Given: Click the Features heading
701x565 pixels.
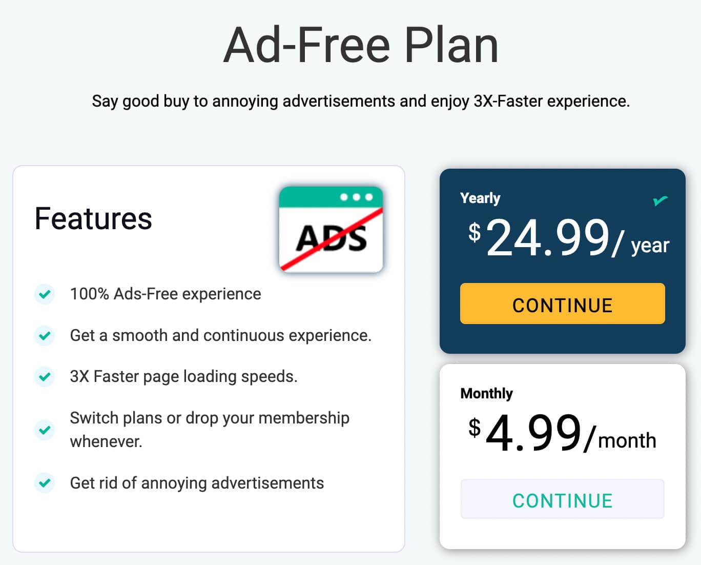Looking at the screenshot, I should pyautogui.click(x=93, y=219).
